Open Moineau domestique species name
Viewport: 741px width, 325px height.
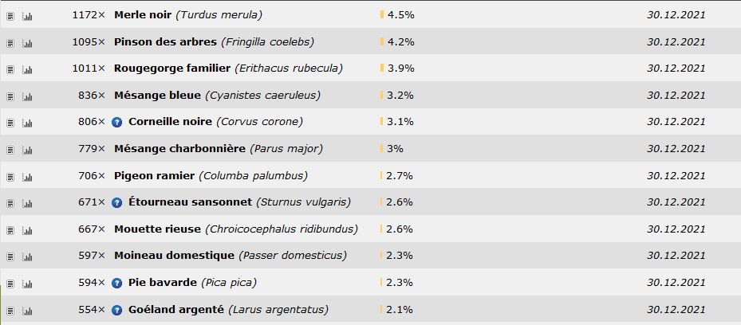coord(174,256)
